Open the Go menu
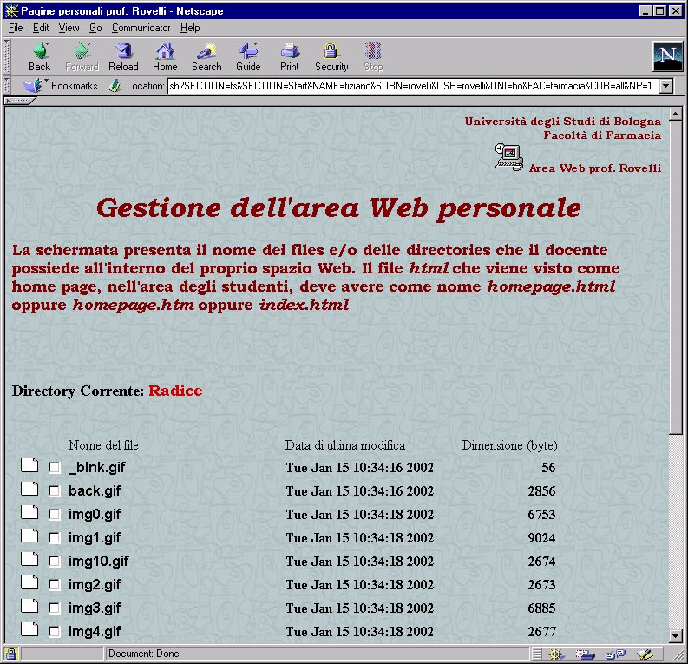The image size is (688, 664). coord(95,28)
